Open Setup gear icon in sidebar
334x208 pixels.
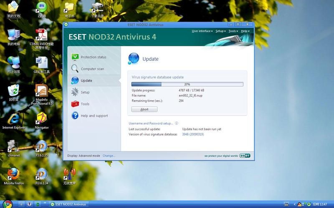pos(75,92)
